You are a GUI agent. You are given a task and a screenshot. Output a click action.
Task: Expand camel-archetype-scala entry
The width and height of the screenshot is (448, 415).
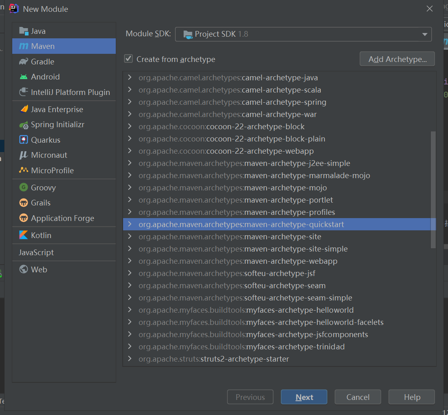[130, 90]
